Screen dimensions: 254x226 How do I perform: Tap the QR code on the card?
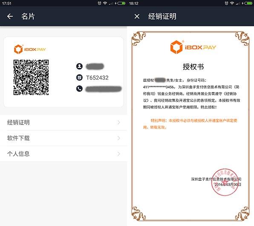[31, 77]
